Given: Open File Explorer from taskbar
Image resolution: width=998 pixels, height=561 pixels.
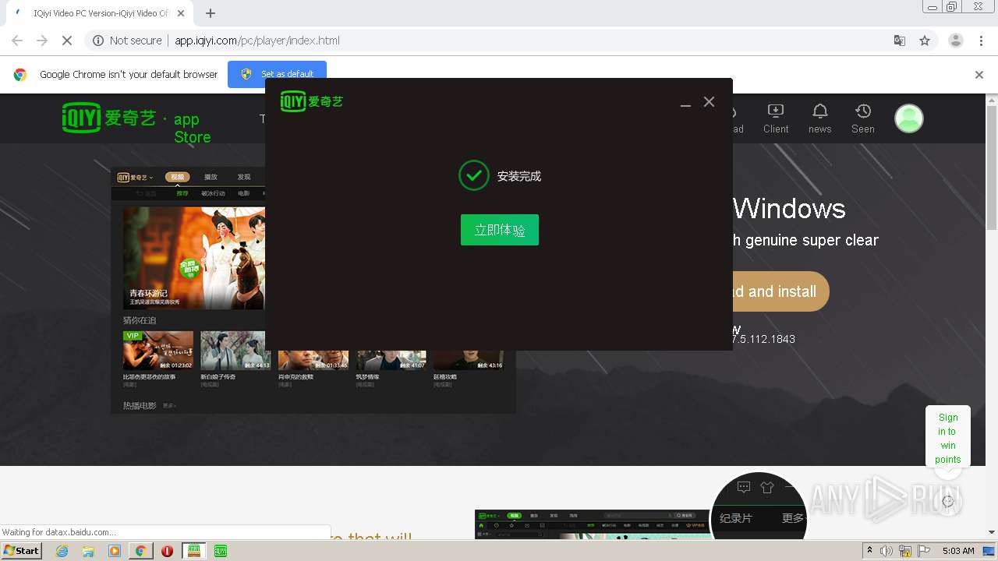Looking at the screenshot, I should pyautogui.click(x=88, y=551).
